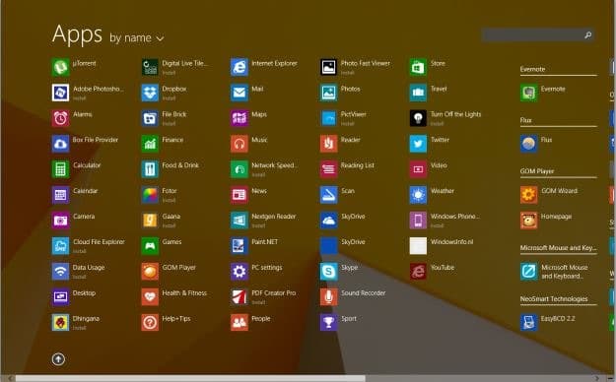The height and width of the screenshot is (382, 616).
Task: Open the Finance app icon
Action: coord(150,144)
